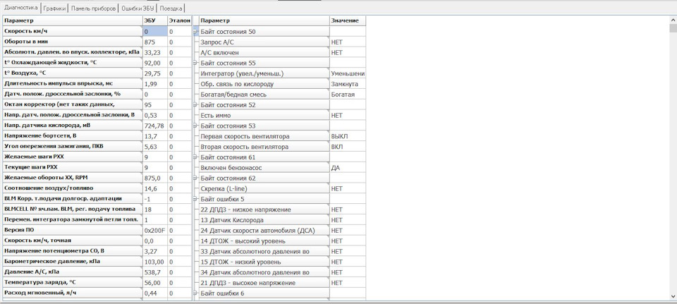Select the Запрос A/C tree item
Viewport: 677px width, 304px height.
tap(264, 42)
